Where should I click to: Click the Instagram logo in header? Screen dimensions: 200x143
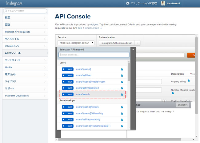click(x=14, y=3)
